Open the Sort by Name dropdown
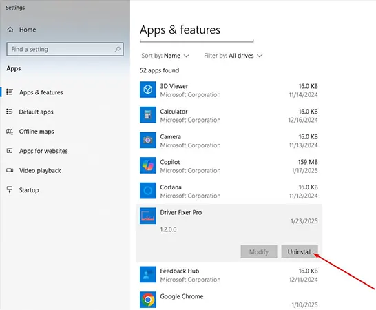Screen dimensions: 376x310 (x=165, y=56)
